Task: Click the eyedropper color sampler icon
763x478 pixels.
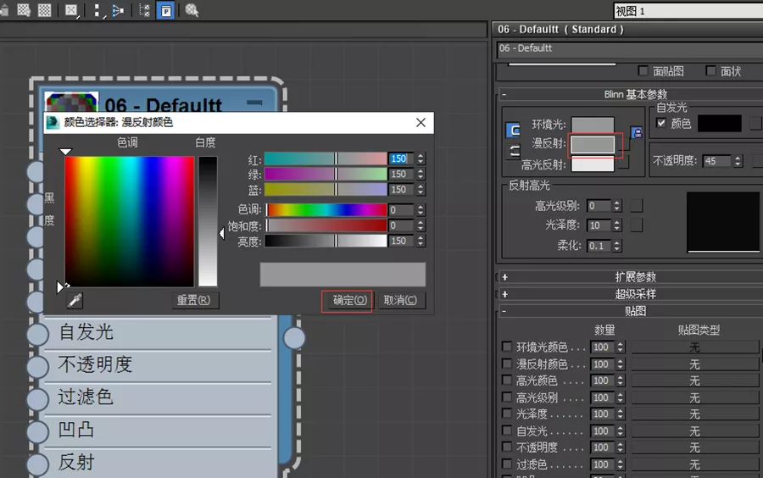Action: pyautogui.click(x=75, y=301)
